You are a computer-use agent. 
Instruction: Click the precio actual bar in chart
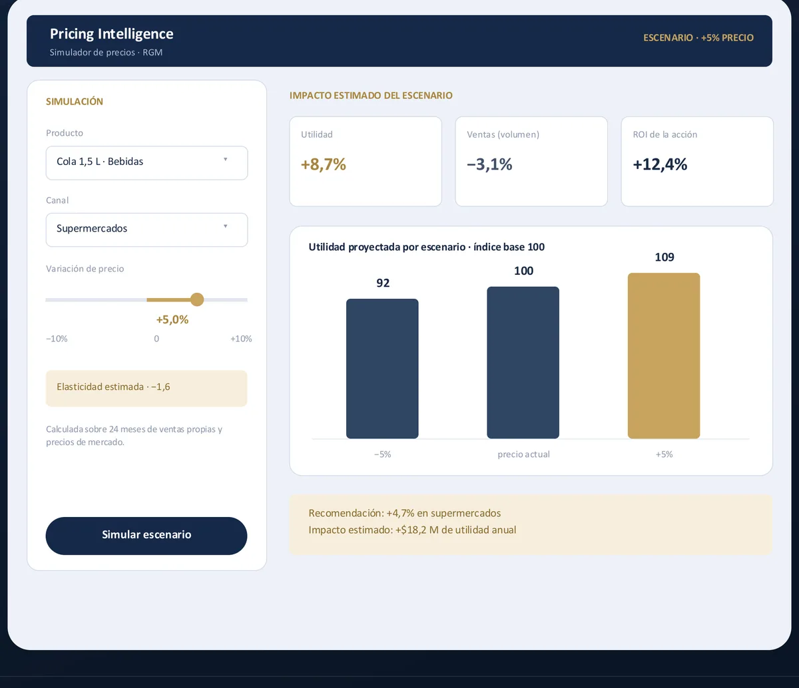coord(523,363)
